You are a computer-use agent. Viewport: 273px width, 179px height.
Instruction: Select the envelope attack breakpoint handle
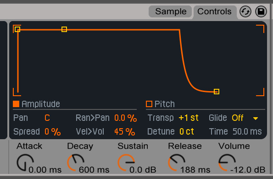(x=17, y=29)
